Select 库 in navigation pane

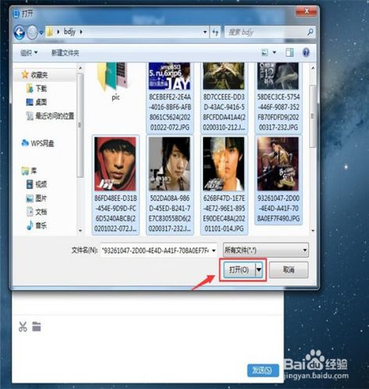click(x=33, y=170)
